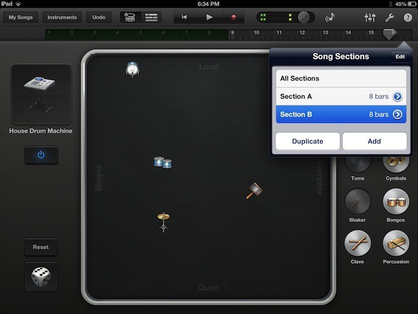Expand Section B details arrow
The width and height of the screenshot is (418, 314).
pyautogui.click(x=397, y=114)
